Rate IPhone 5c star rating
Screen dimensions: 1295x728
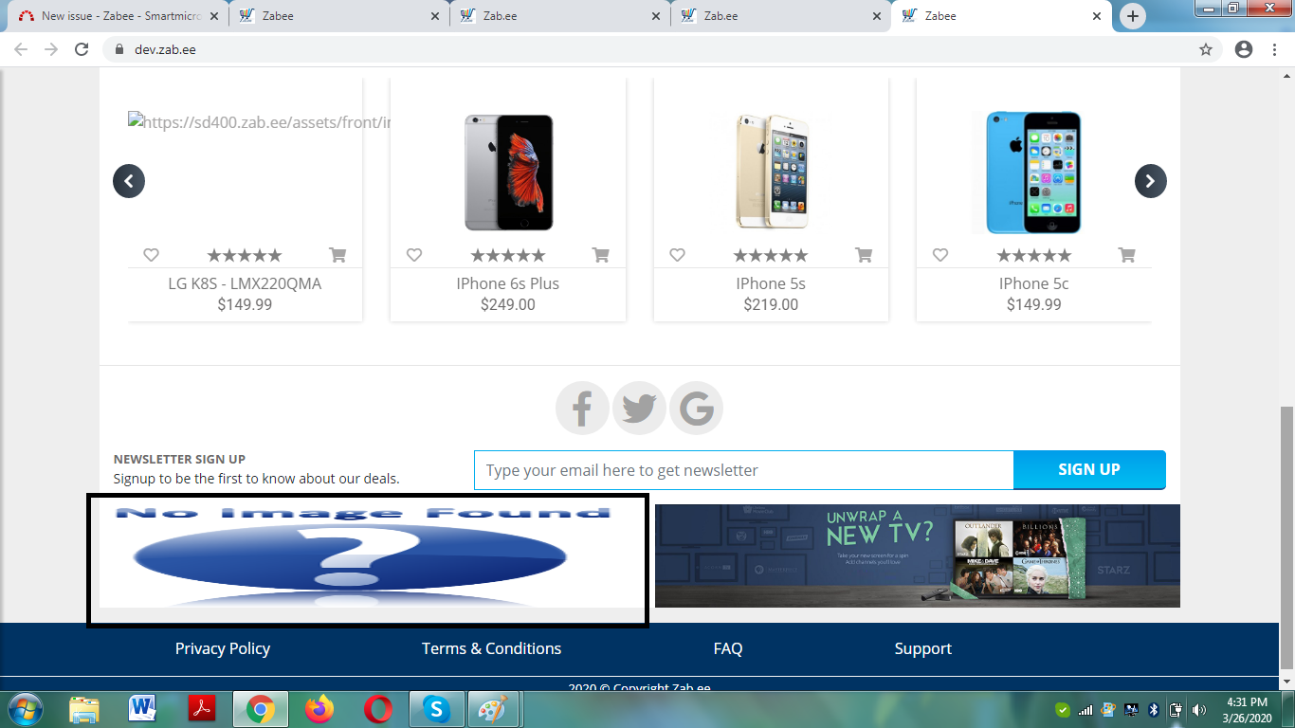click(x=1034, y=255)
